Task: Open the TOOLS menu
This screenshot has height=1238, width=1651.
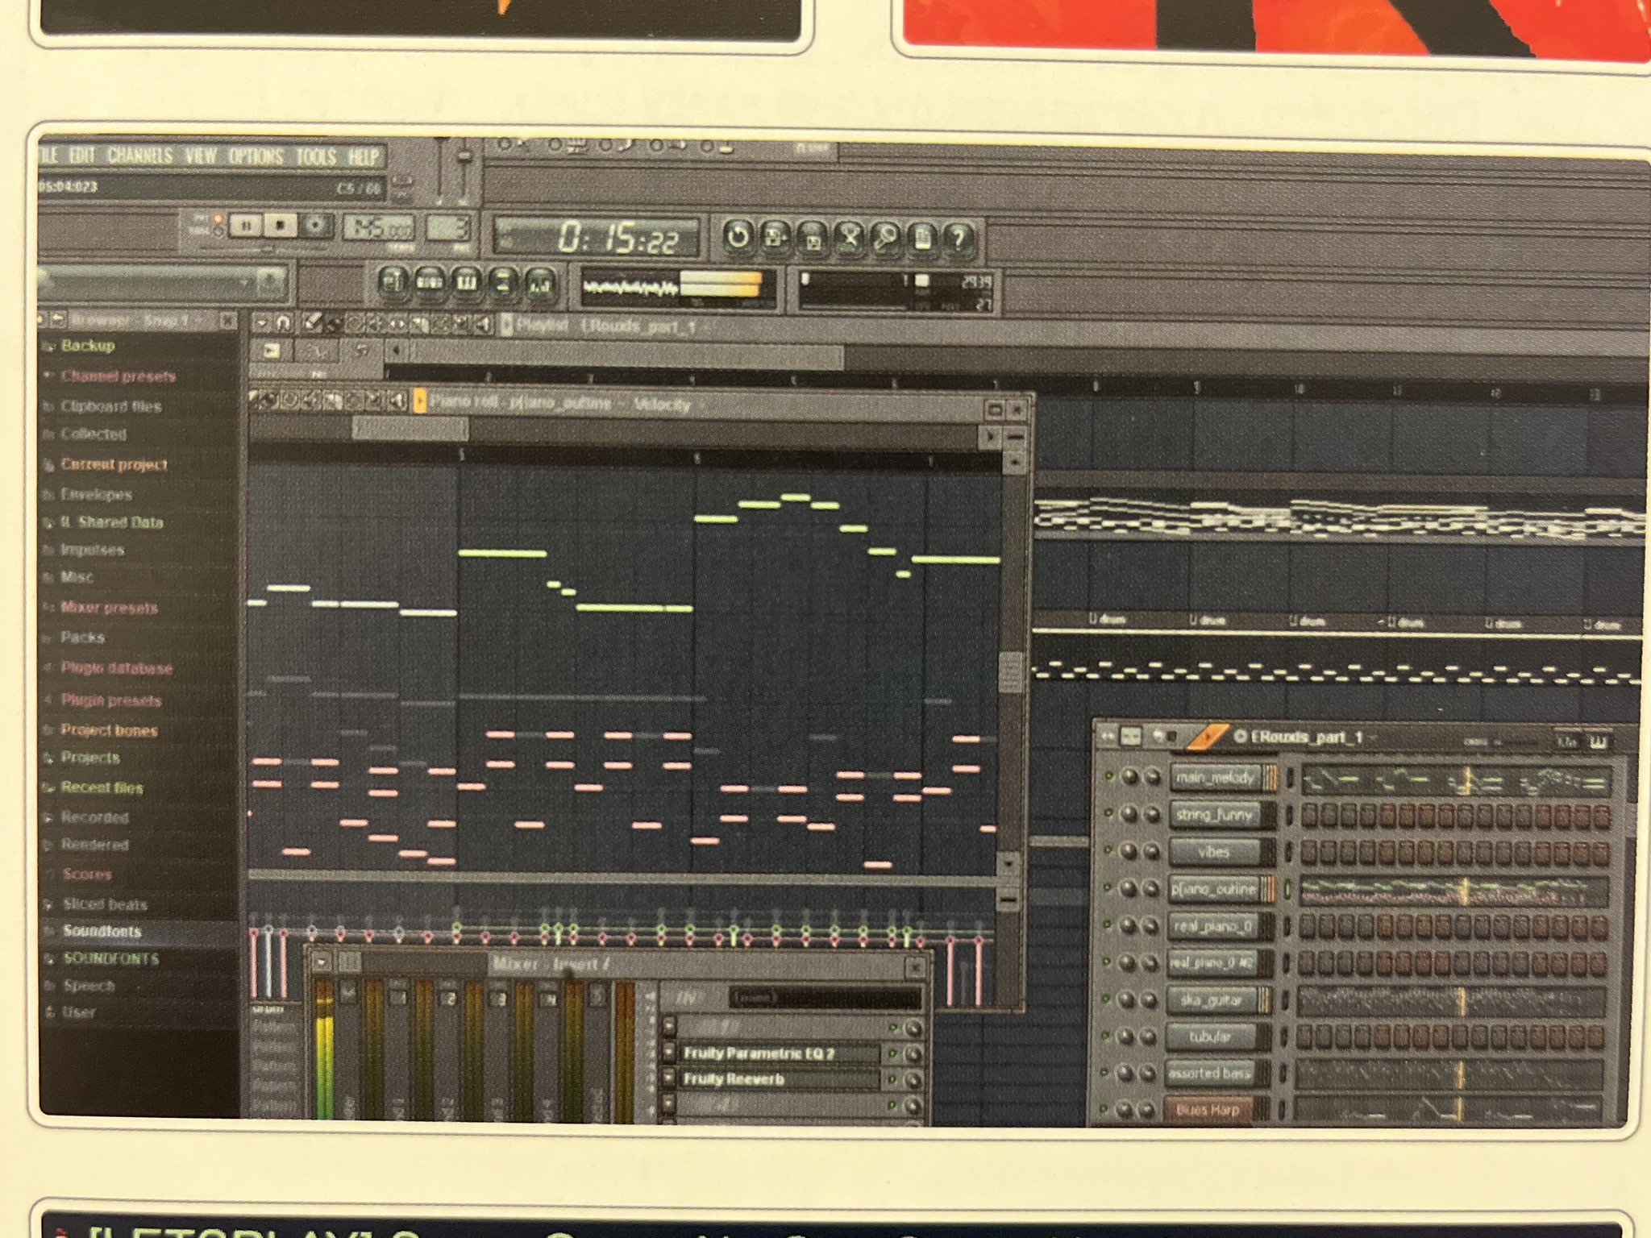Action: pyautogui.click(x=315, y=156)
